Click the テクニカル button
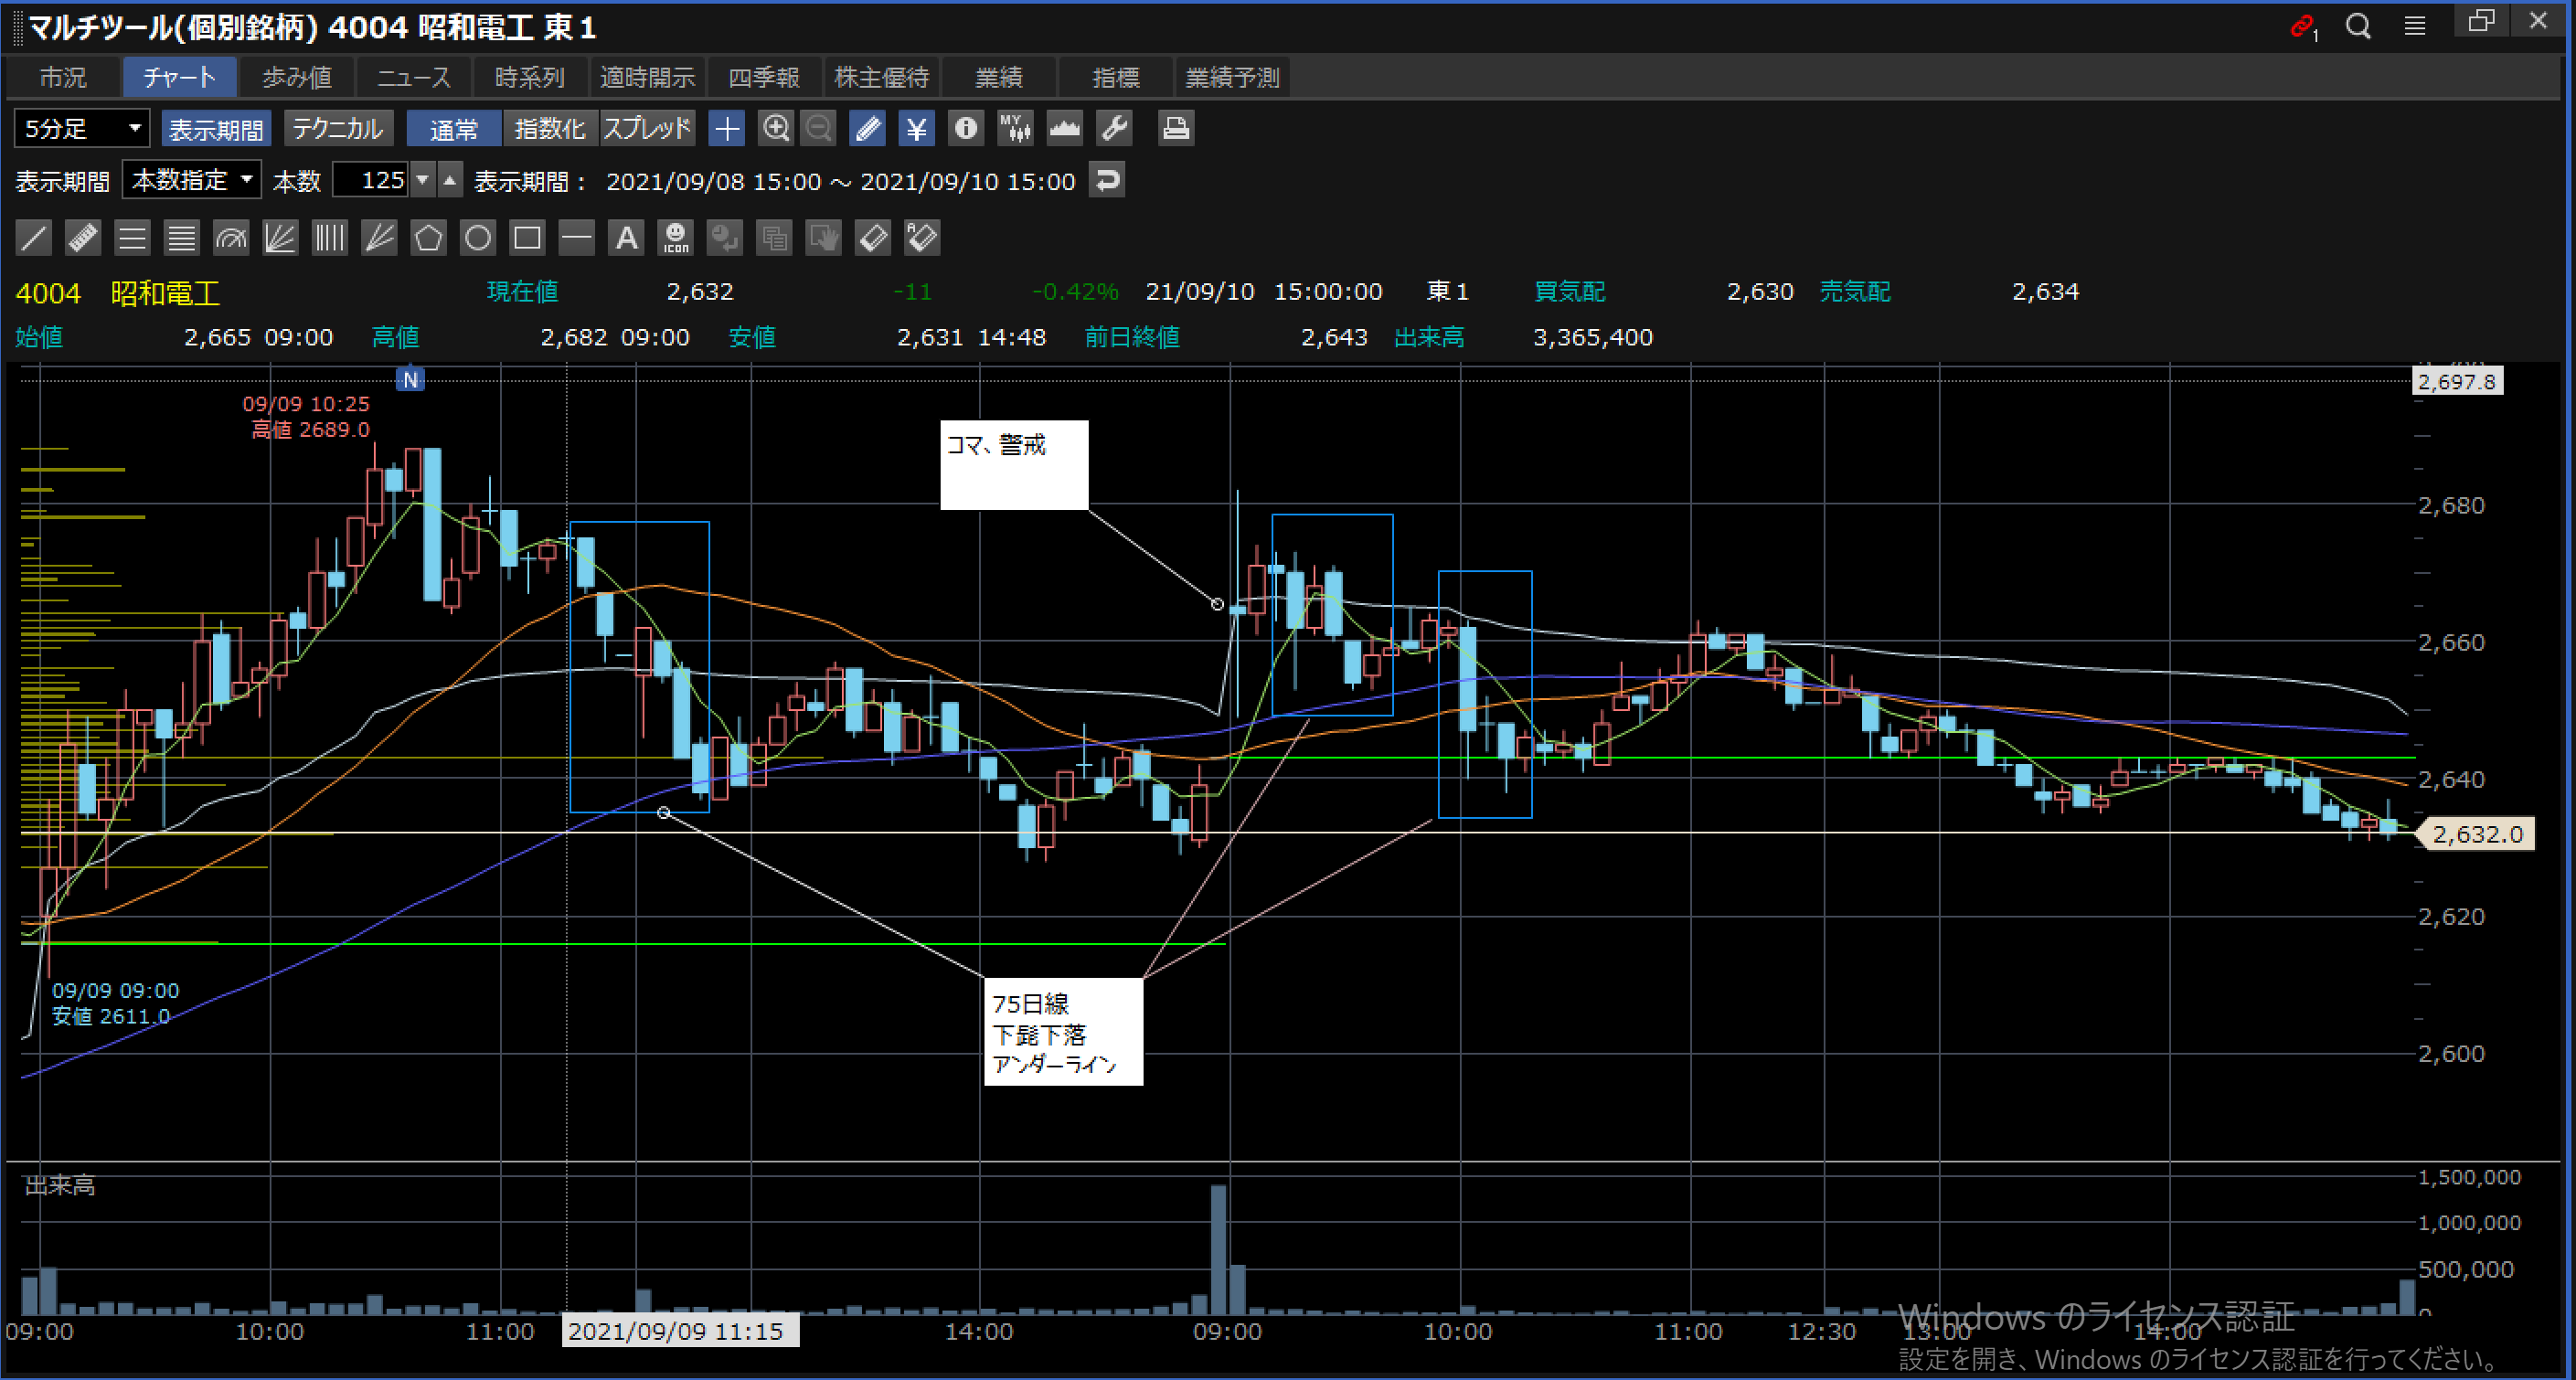This screenshot has width=2576, height=1380. [338, 129]
